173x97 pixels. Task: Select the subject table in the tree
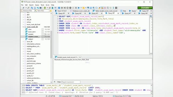click(31, 39)
